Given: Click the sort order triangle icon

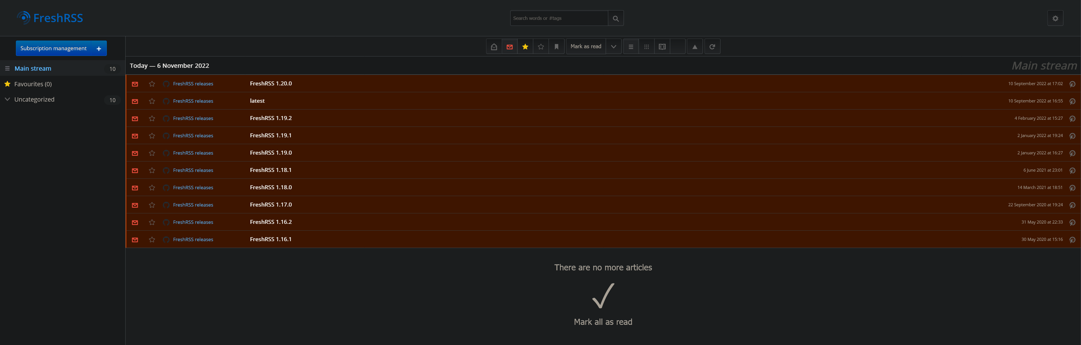Looking at the screenshot, I should coord(695,47).
